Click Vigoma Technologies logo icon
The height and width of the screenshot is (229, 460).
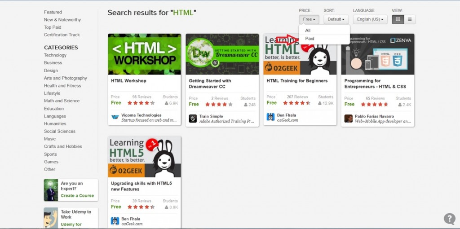click(115, 117)
